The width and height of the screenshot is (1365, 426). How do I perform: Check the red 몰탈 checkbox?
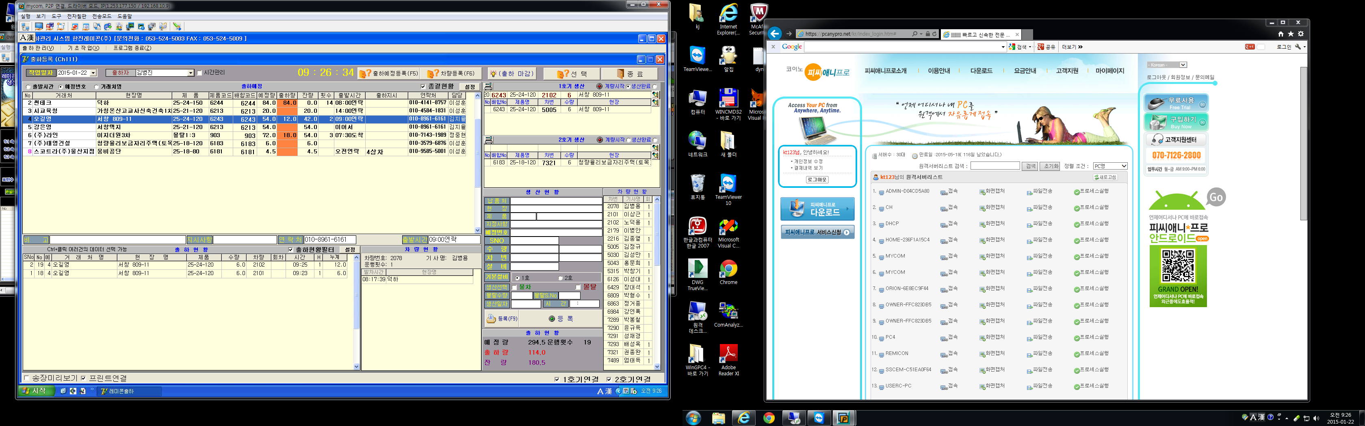pos(578,287)
